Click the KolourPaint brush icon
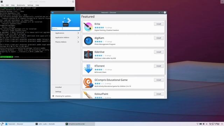 [x=88, y=95]
